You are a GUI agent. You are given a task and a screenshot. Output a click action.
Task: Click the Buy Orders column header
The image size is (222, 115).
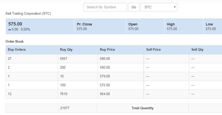17,50
